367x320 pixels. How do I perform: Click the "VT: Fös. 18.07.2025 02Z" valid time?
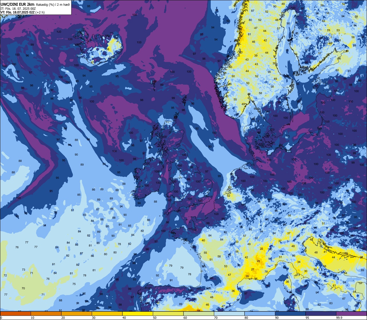coord(17,12)
